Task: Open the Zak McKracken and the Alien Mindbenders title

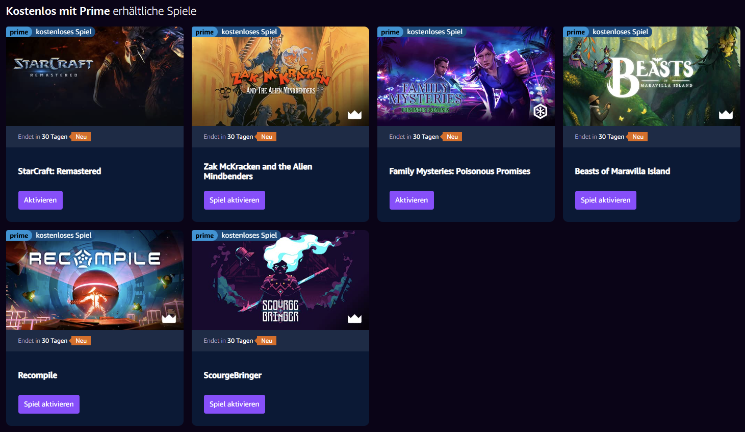Action: pos(258,171)
